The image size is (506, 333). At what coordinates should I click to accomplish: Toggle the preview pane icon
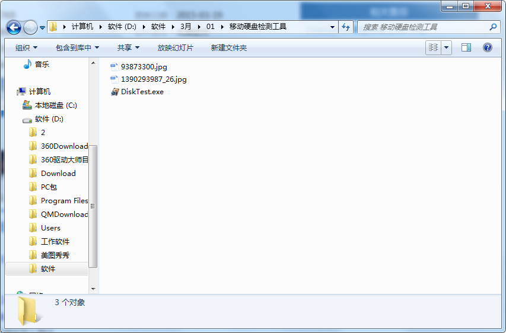click(466, 47)
